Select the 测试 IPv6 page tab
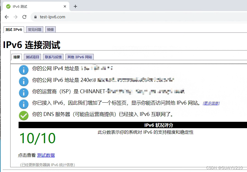The image size is (247, 172). point(13,29)
